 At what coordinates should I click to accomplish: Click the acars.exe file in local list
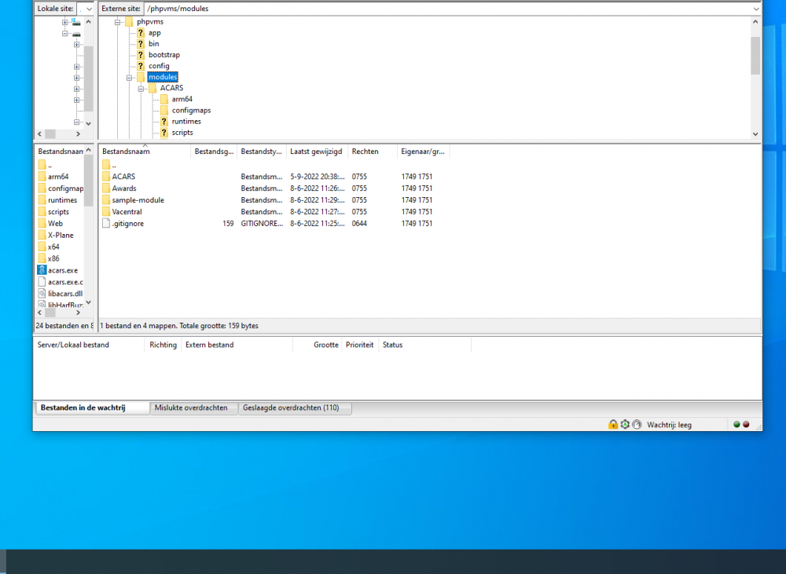(62, 270)
